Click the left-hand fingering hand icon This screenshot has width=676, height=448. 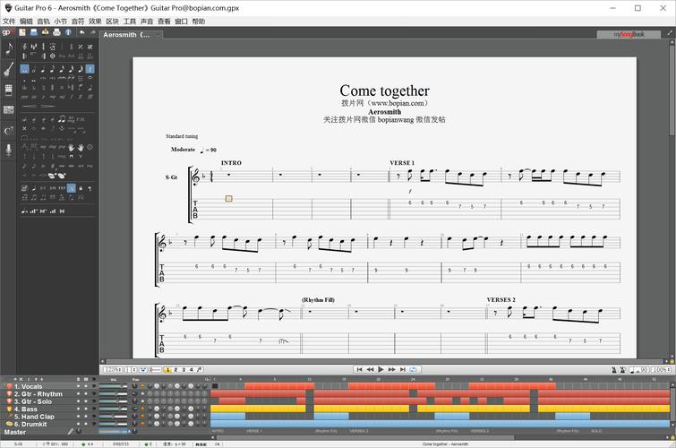coord(71,148)
